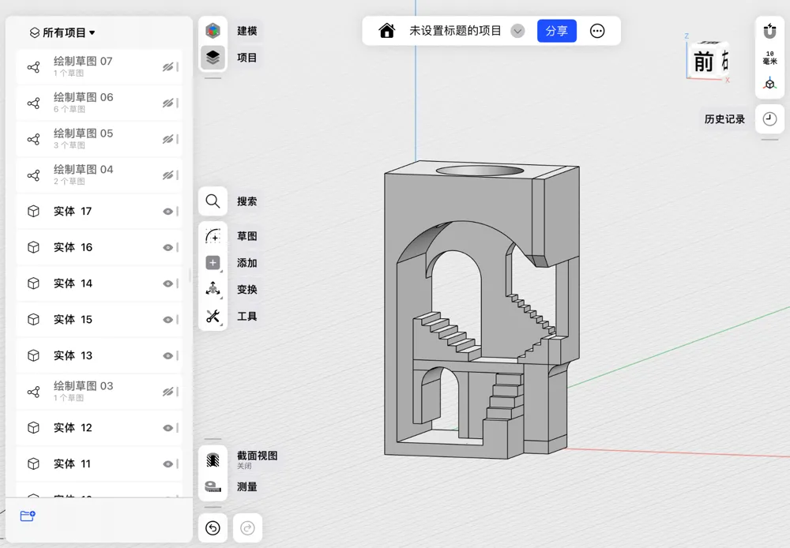
Task: Click the 分享 share button
Action: (x=557, y=31)
